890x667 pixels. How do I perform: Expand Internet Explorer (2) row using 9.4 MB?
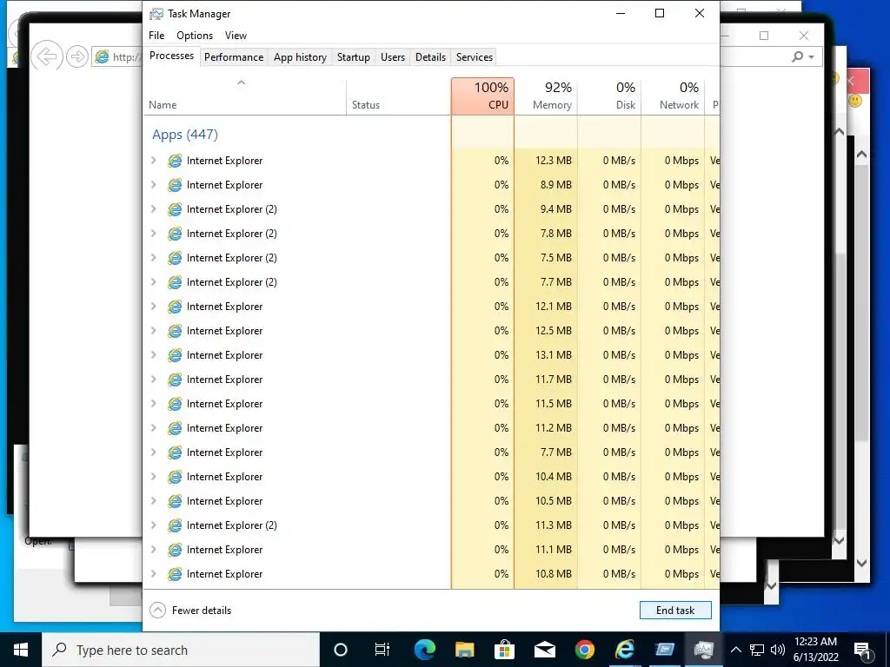point(153,209)
